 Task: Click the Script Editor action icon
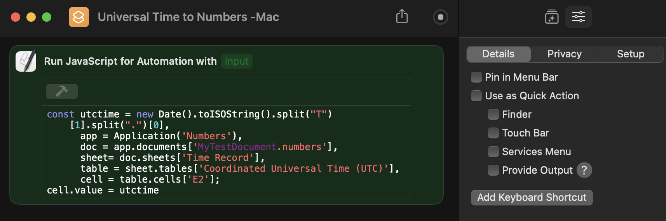click(x=26, y=61)
